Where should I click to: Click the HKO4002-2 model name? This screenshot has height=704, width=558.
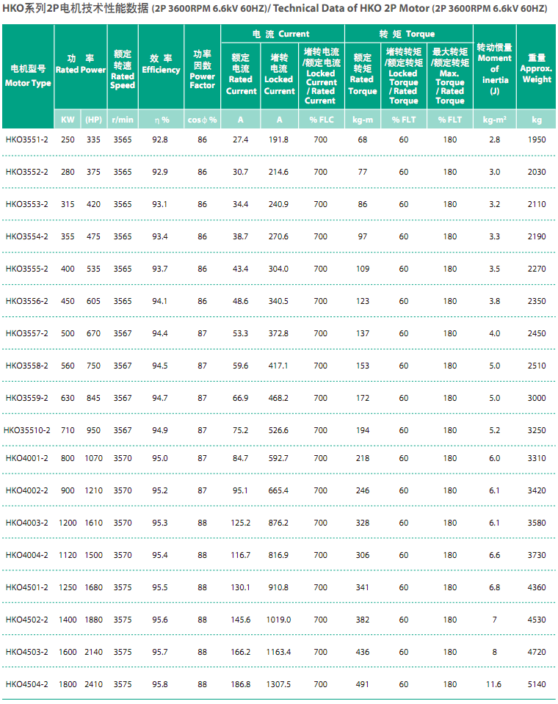click(27, 490)
